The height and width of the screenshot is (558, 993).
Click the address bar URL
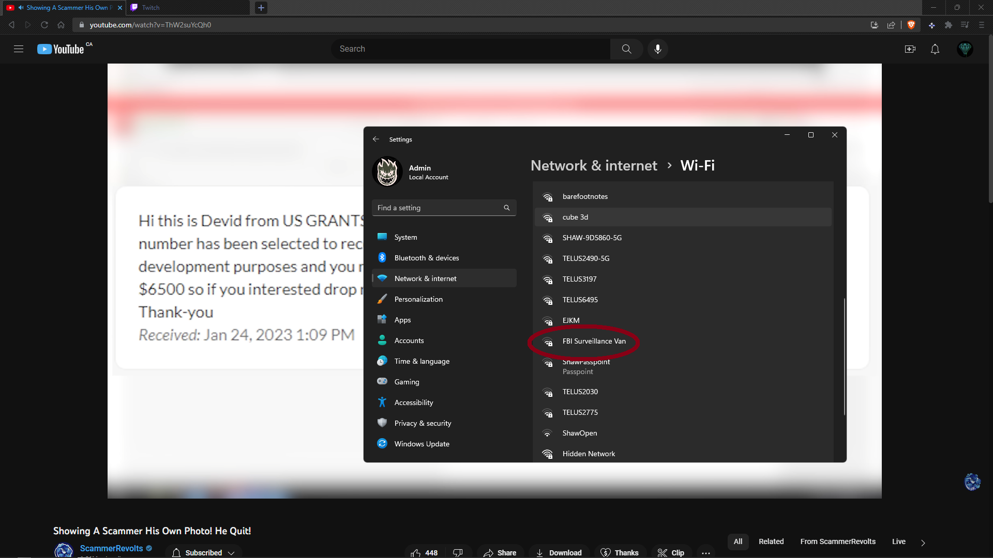150,25
